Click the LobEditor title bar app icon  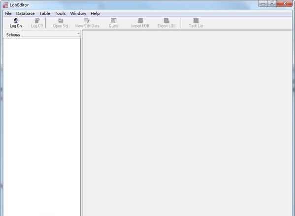pos(5,5)
